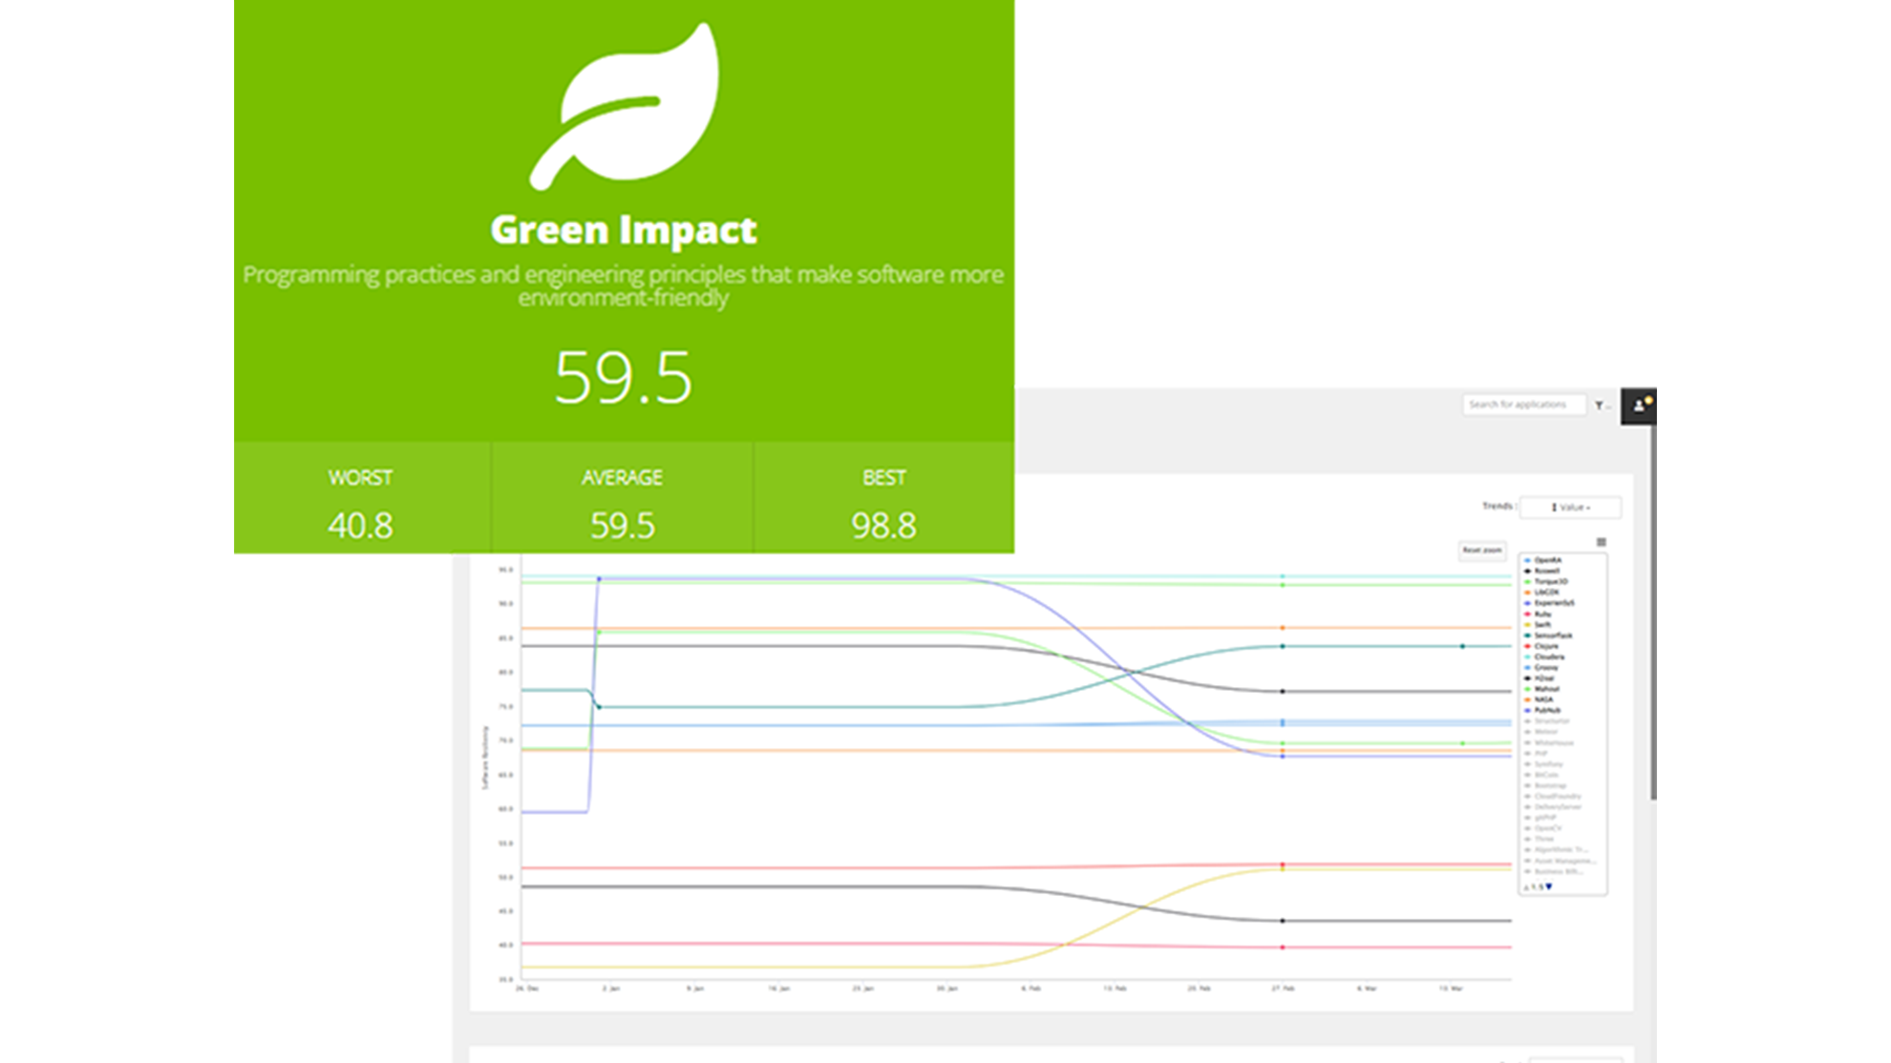Toggle Sensorflask series in legend
The height and width of the screenshot is (1063, 1891).
coord(1547,636)
